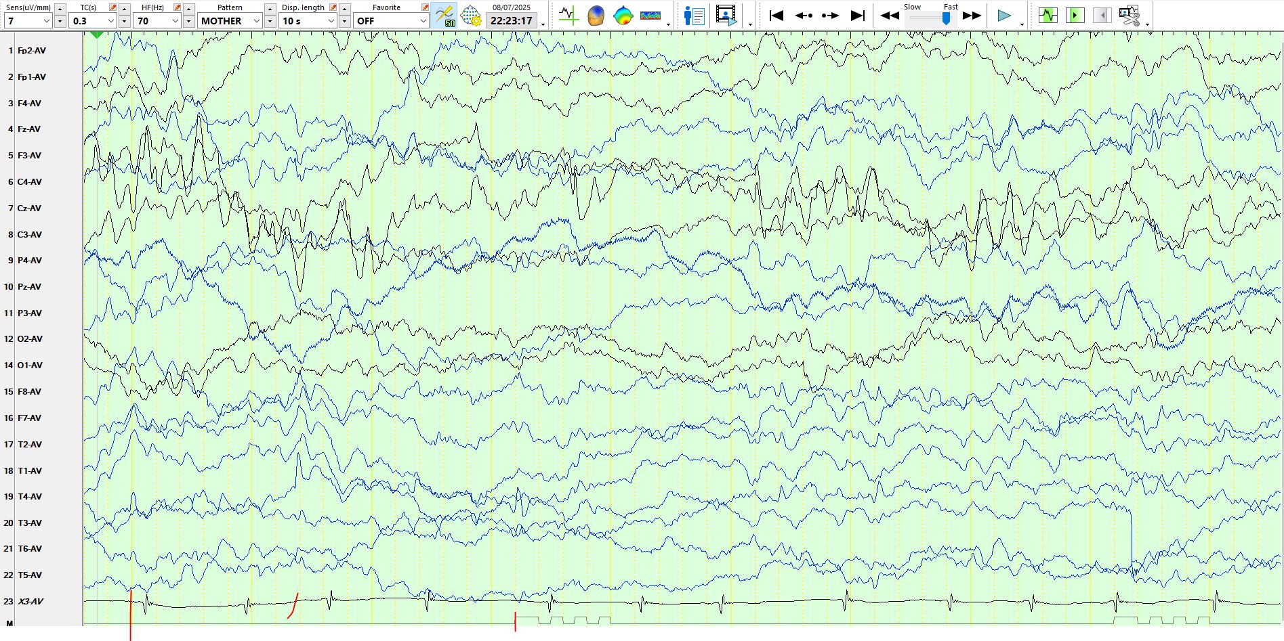
Task: Step one page backward
Action: (804, 15)
